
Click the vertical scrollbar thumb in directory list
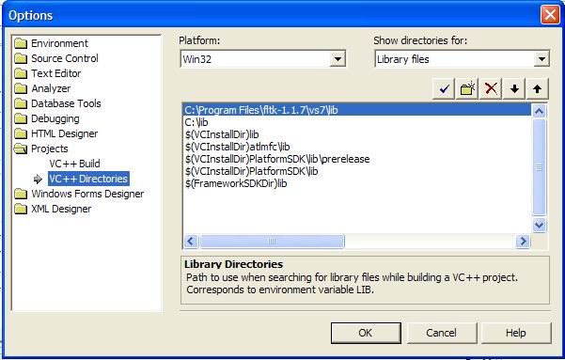click(x=539, y=167)
